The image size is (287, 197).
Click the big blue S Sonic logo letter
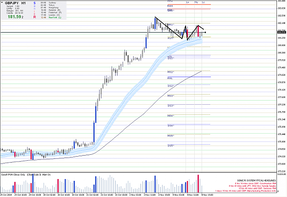34,3
